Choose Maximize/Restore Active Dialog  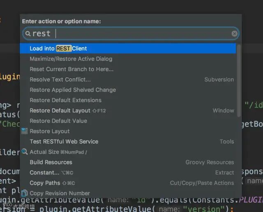[128, 59]
